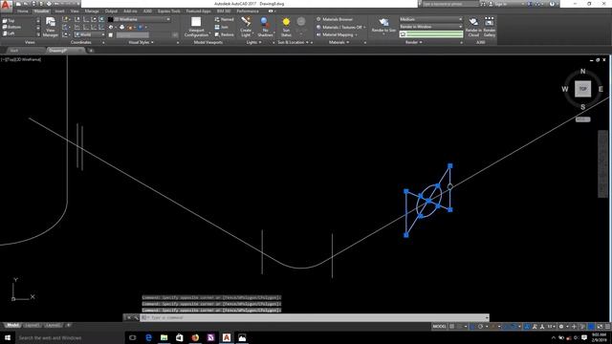Toggle polar tracking in status bar
The width and height of the screenshot is (612, 344).
pyautogui.click(x=480, y=327)
